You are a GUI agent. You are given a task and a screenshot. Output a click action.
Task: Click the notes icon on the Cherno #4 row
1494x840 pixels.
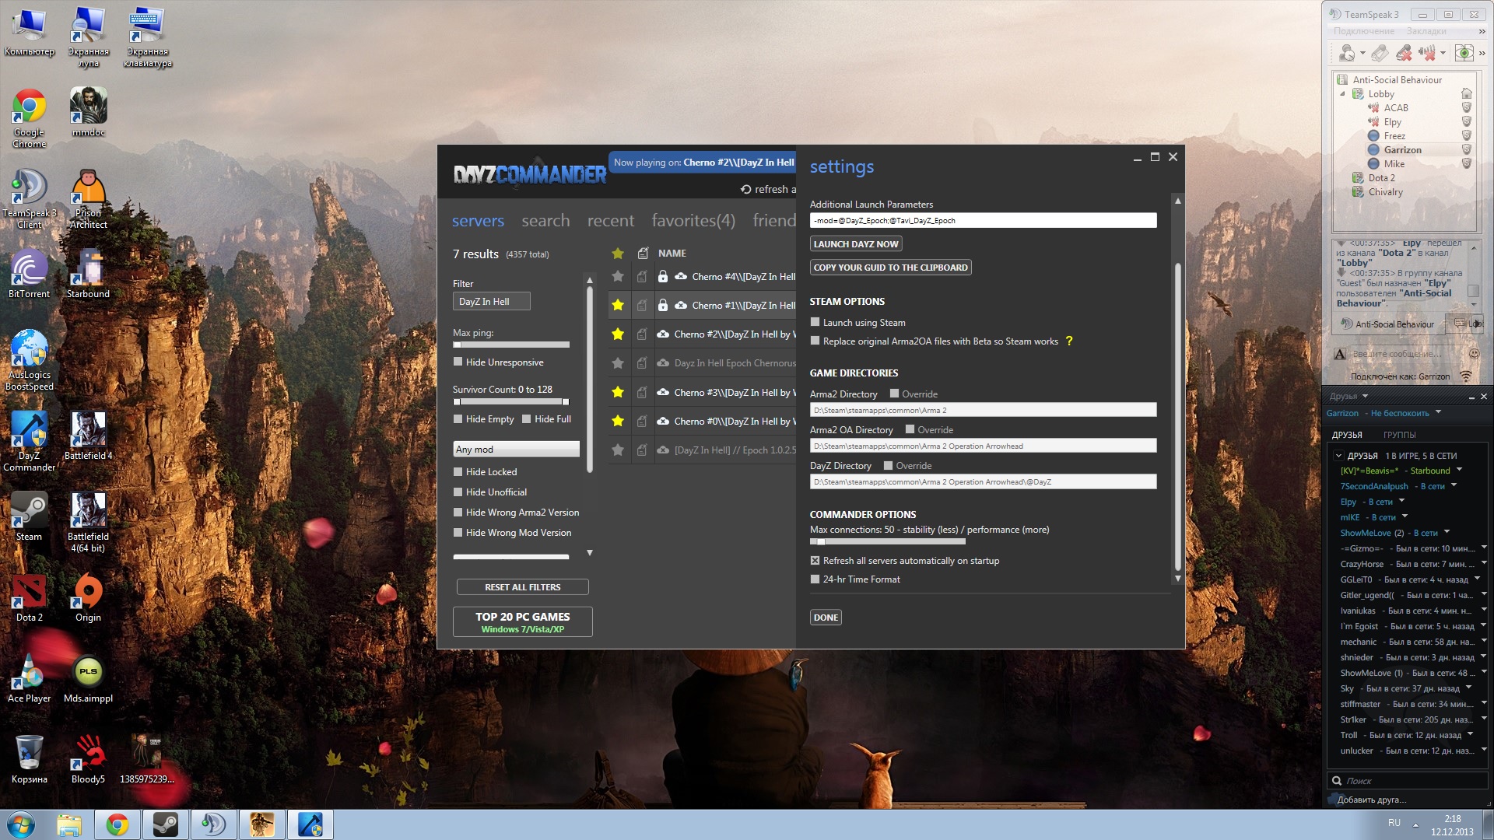tap(642, 276)
